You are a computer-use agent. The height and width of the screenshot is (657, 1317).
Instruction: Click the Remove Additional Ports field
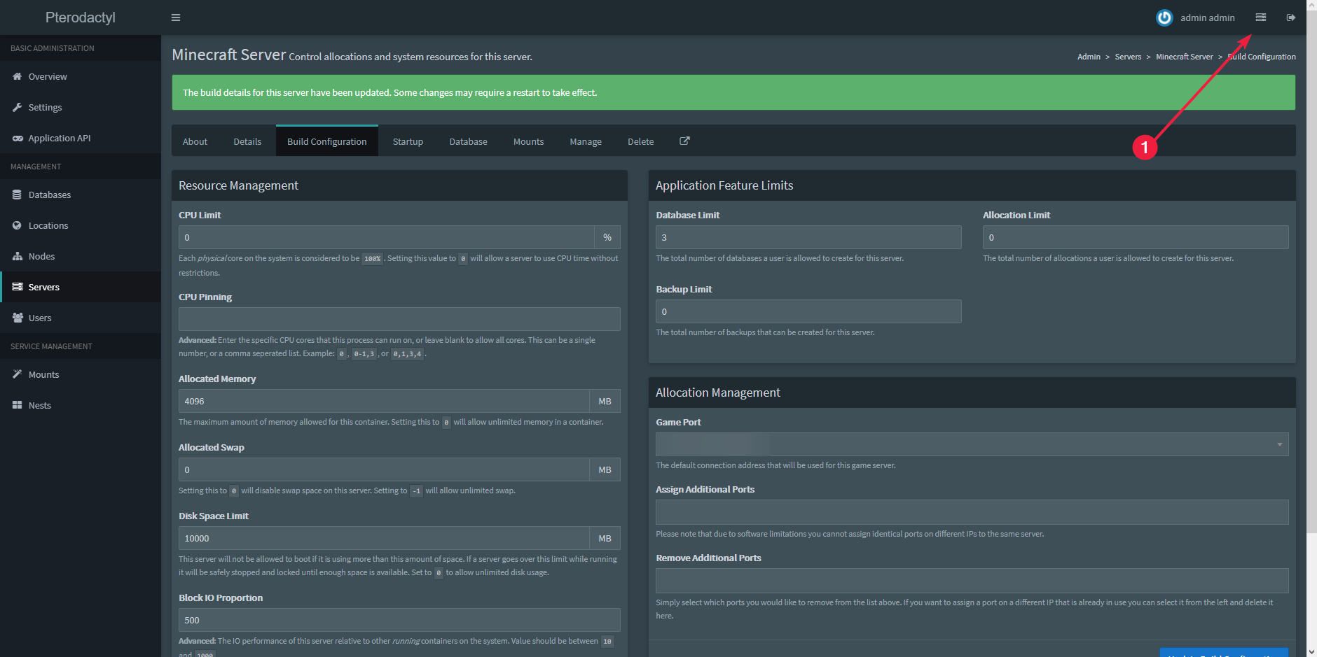pos(972,581)
